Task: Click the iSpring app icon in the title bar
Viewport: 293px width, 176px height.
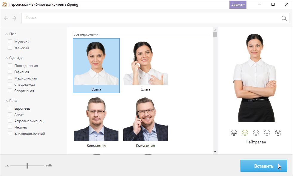Action: point(5,4)
